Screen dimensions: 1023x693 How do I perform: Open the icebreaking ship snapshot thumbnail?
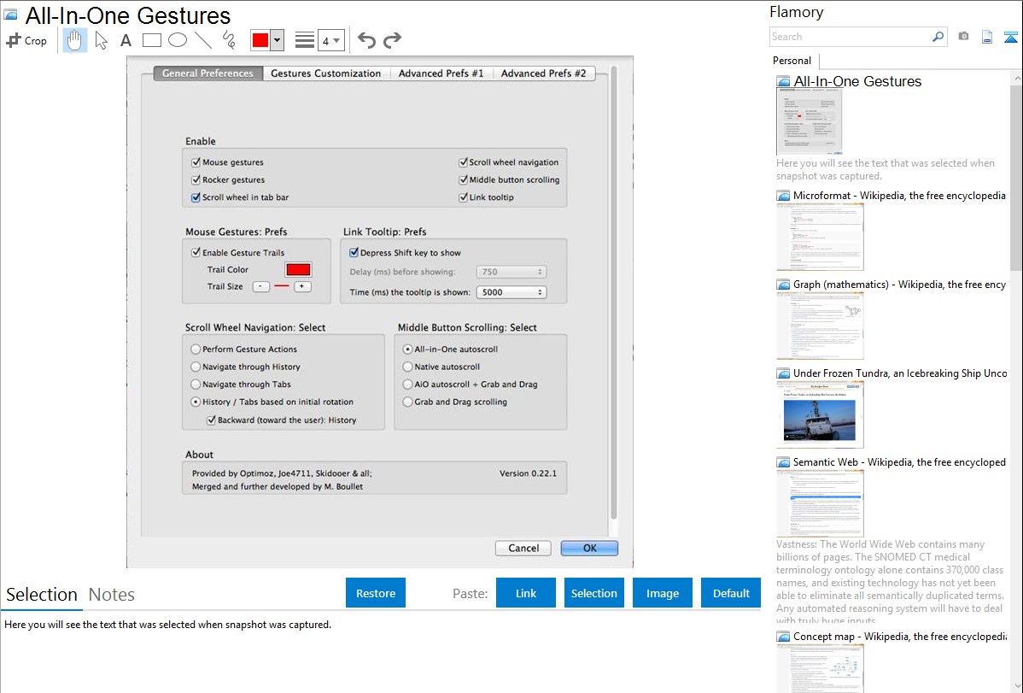[x=820, y=414]
